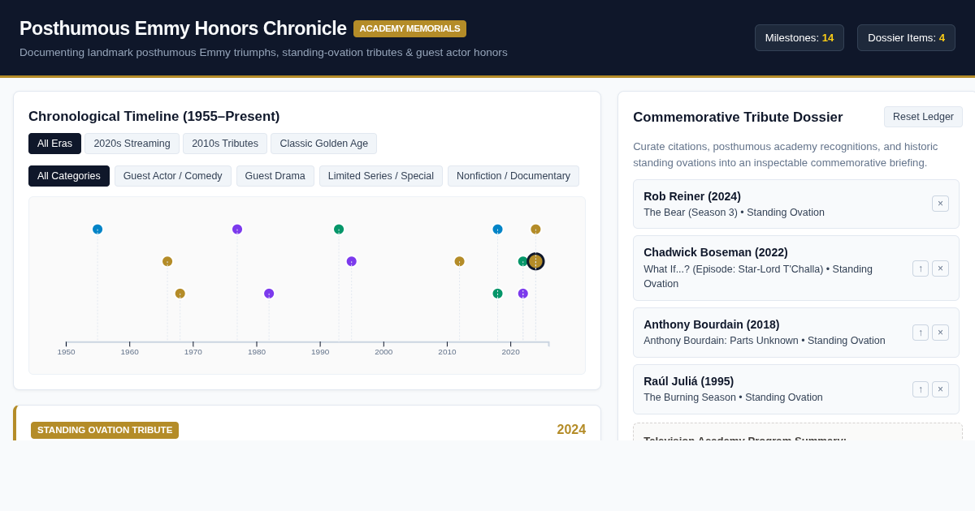Open the highlighted 2024 gold milestone marker
Screen dimensions: 975x511
tap(535, 261)
